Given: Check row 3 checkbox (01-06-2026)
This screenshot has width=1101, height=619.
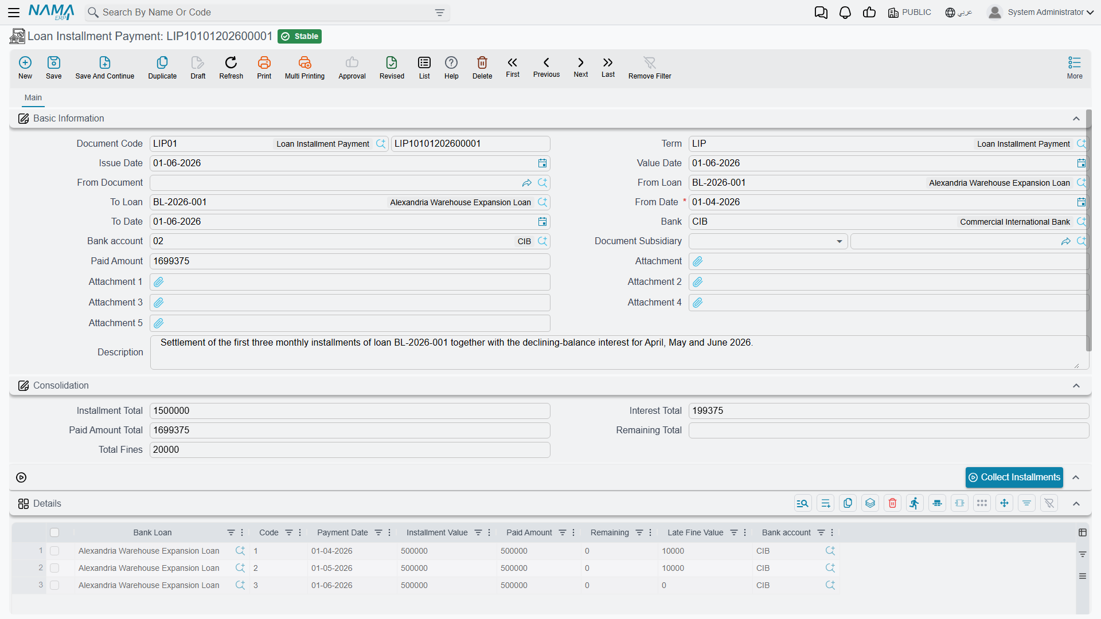Looking at the screenshot, I should [x=54, y=585].
